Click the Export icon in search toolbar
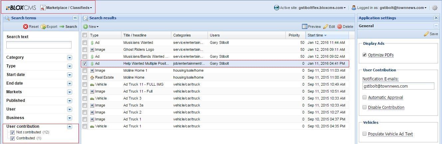This screenshot has width=442, height=144. (43, 27)
